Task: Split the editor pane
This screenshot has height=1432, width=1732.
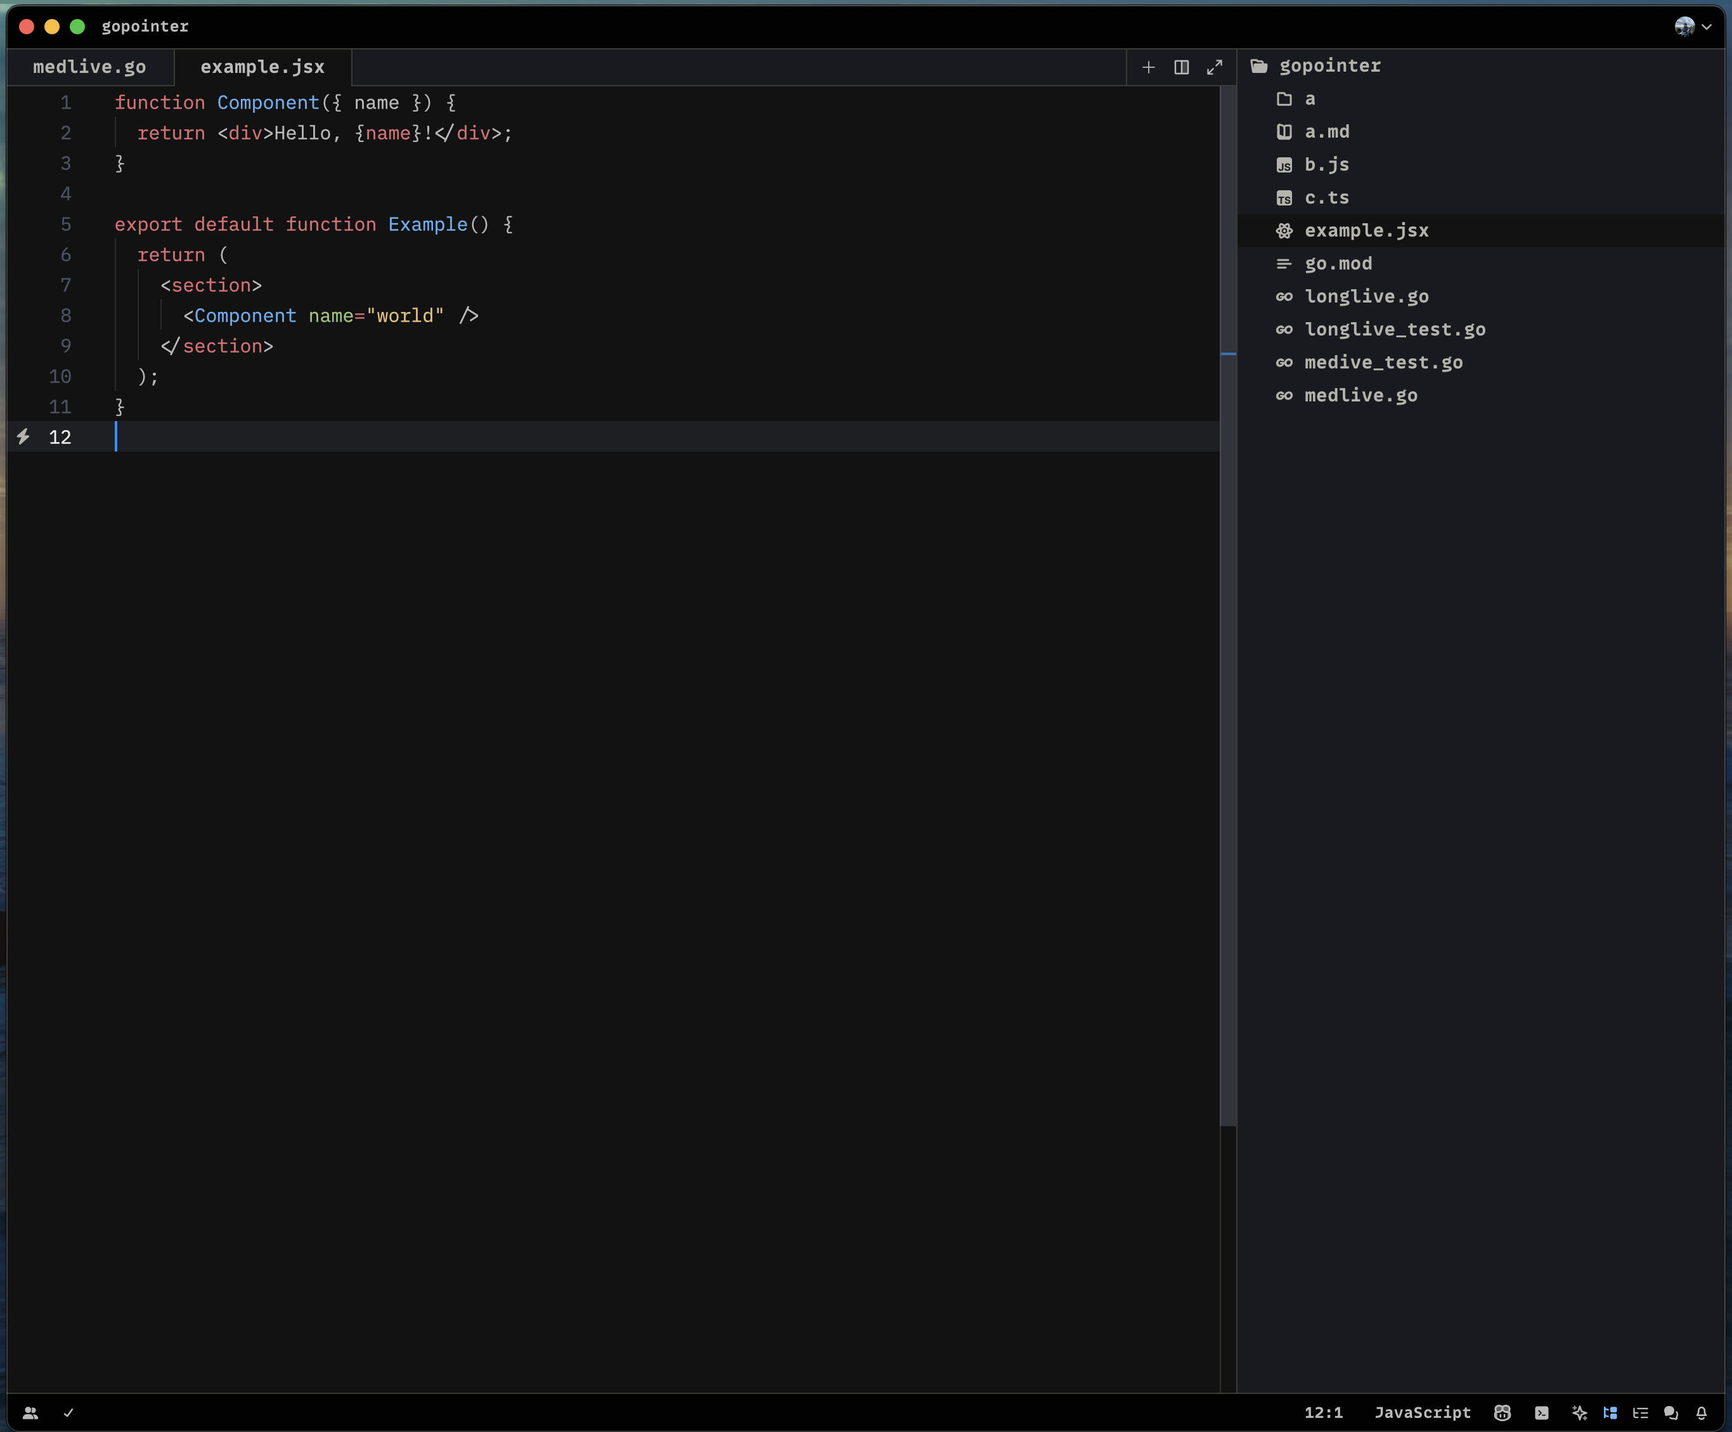Action: coord(1181,67)
